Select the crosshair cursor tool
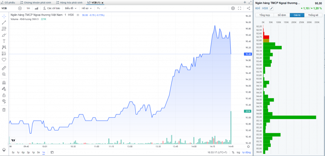 (x=4, y=16)
